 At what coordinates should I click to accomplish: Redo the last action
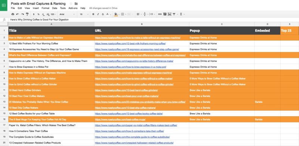point(22,14)
